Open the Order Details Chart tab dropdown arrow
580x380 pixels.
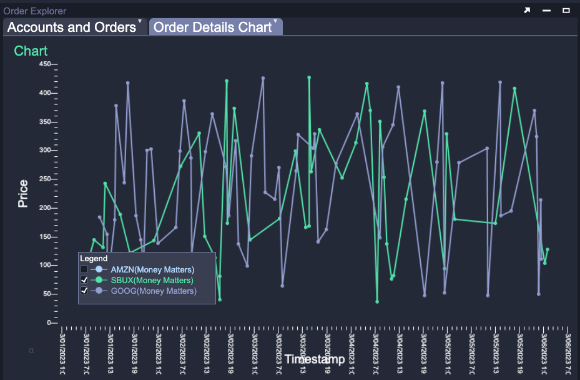(x=275, y=22)
